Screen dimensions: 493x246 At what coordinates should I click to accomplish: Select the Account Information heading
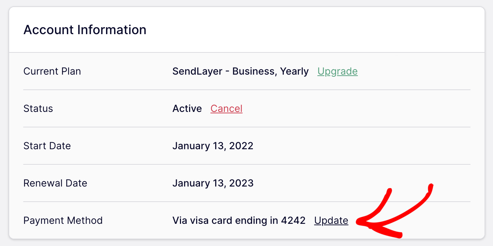[85, 30]
